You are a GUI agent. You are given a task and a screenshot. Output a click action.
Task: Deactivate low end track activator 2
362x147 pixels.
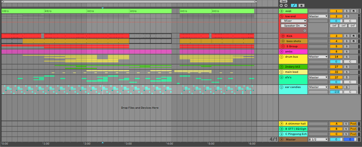pos(336,16)
